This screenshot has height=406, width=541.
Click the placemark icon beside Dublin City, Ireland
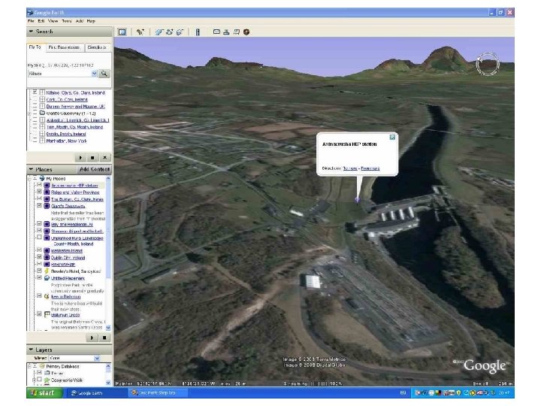(47, 258)
